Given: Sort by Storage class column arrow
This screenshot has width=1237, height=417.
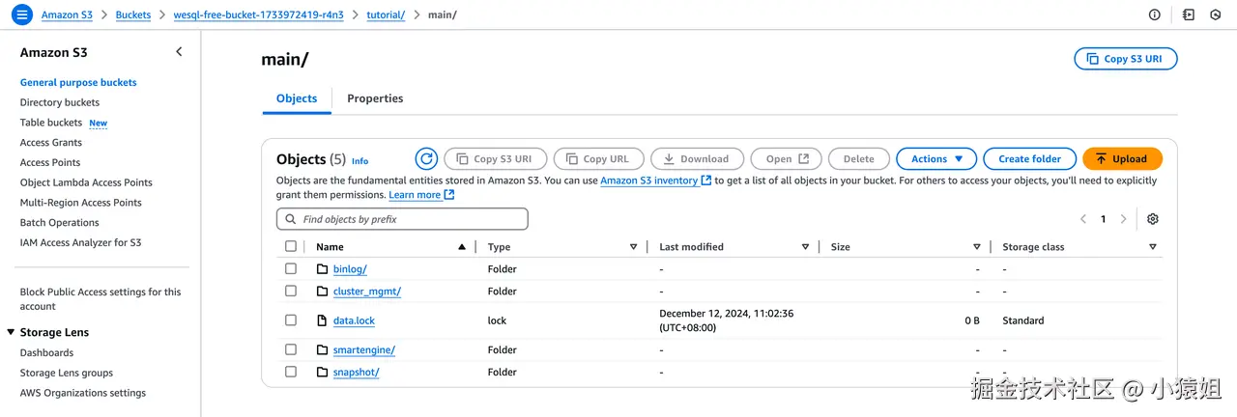Looking at the screenshot, I should (x=1153, y=247).
